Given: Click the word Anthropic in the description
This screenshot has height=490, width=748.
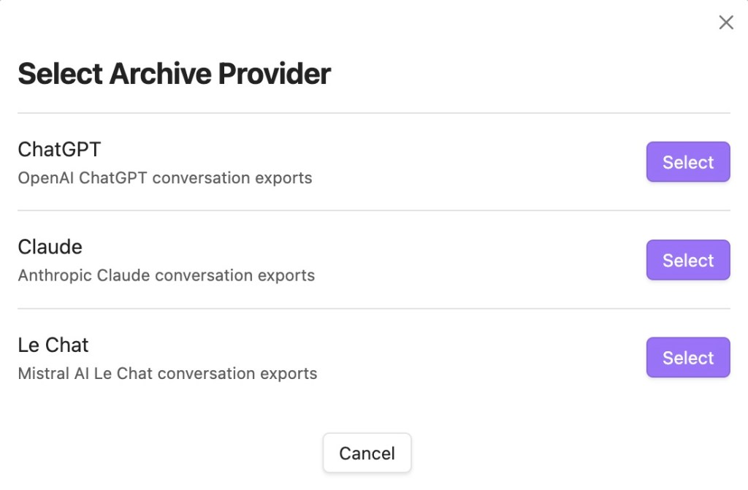Looking at the screenshot, I should coord(55,275).
